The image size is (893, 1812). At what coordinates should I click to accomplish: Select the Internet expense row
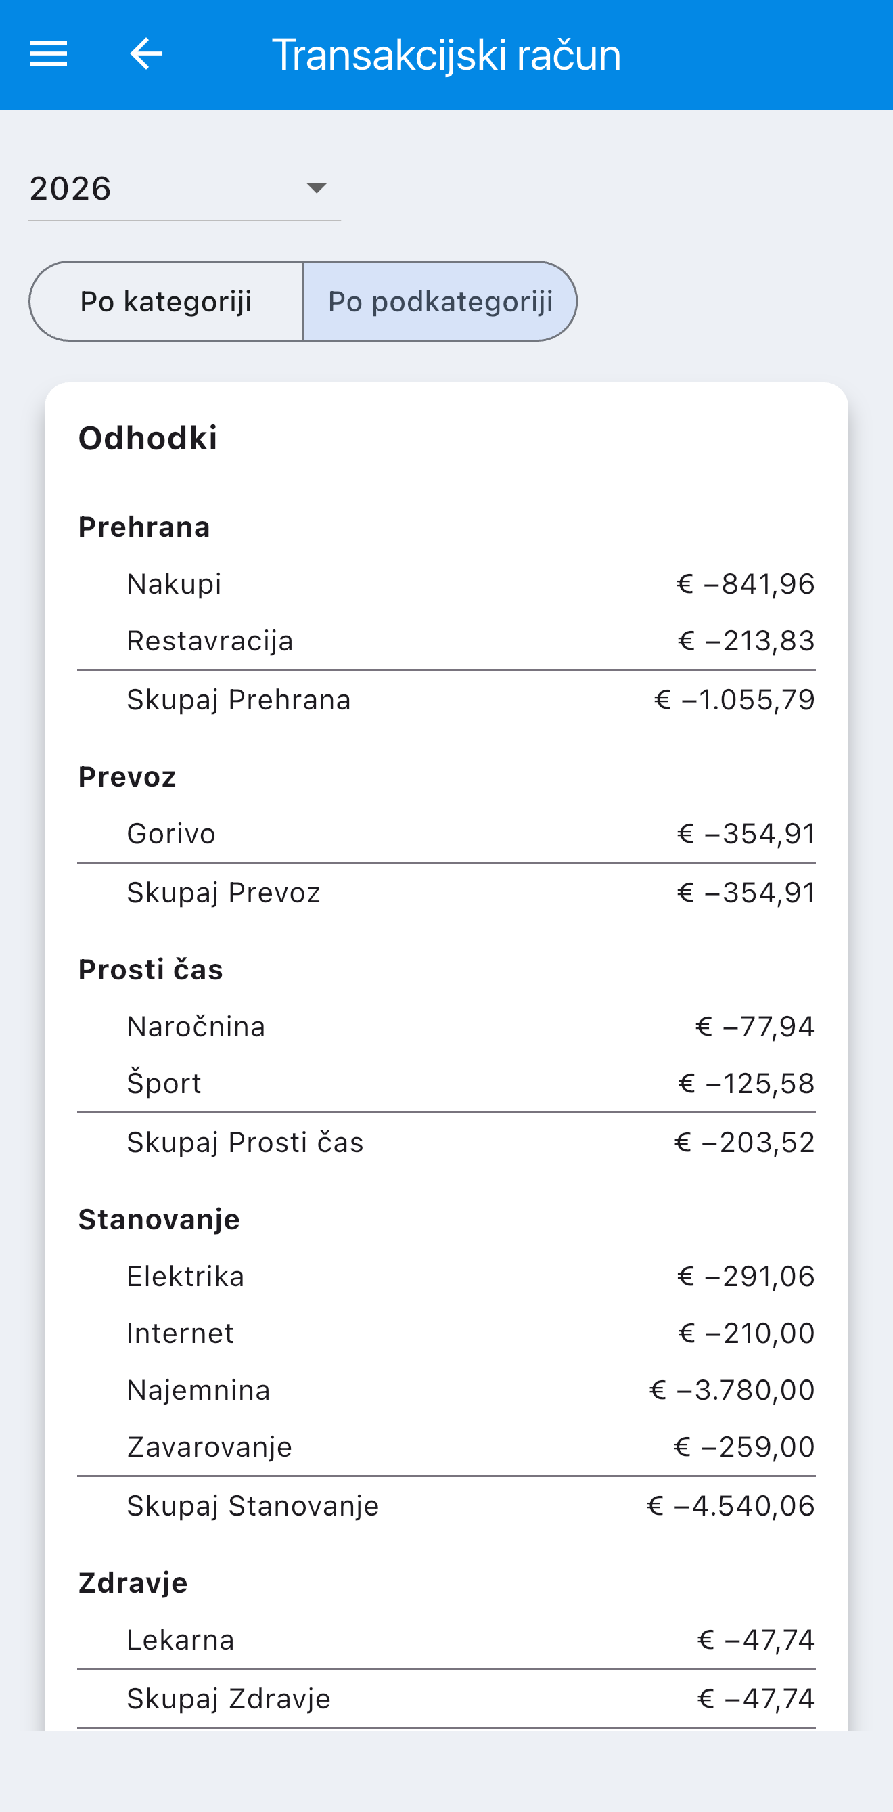click(x=446, y=1333)
